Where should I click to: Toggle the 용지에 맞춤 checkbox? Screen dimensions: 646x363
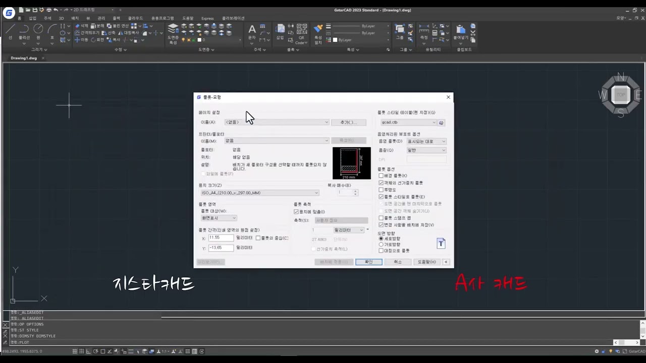[296, 212]
